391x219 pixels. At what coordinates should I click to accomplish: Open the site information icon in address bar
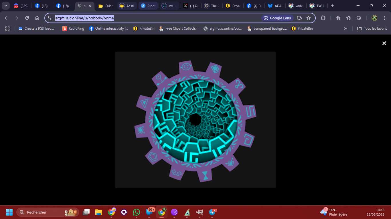tap(50, 18)
